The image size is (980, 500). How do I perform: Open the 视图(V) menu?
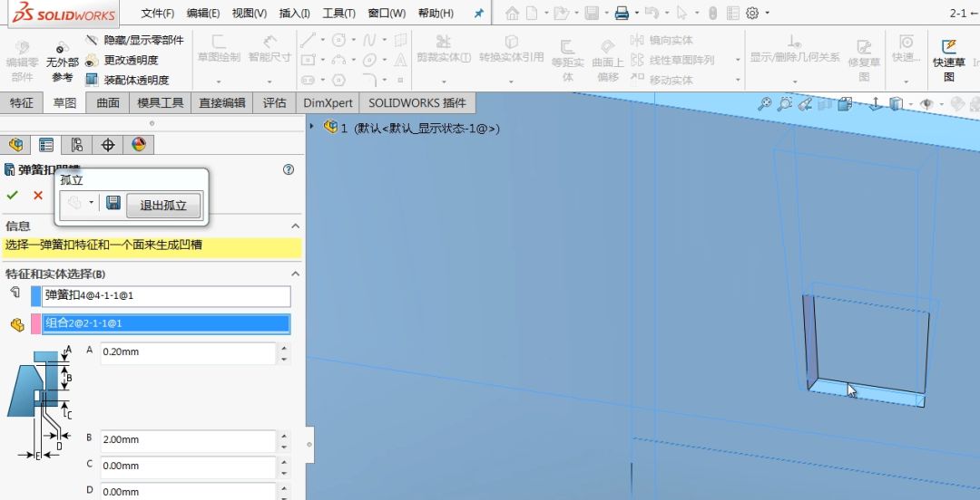point(250,13)
